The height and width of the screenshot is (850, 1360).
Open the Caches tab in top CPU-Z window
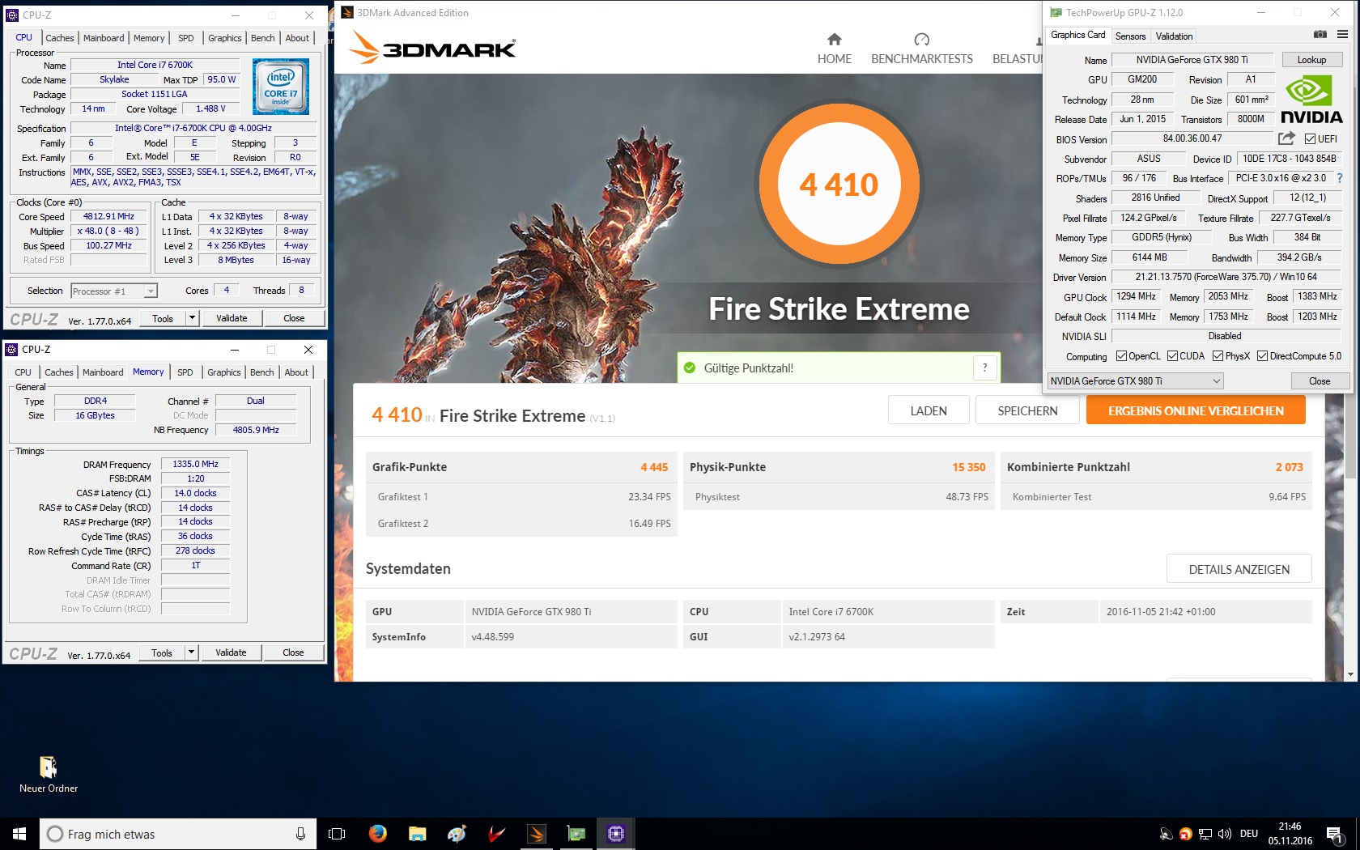tap(60, 38)
